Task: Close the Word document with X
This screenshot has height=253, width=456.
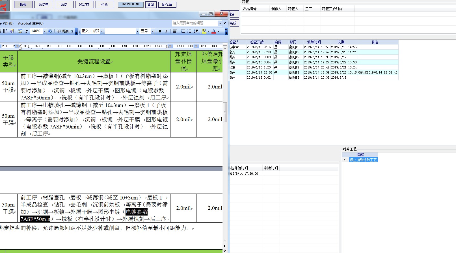Action: (225, 23)
